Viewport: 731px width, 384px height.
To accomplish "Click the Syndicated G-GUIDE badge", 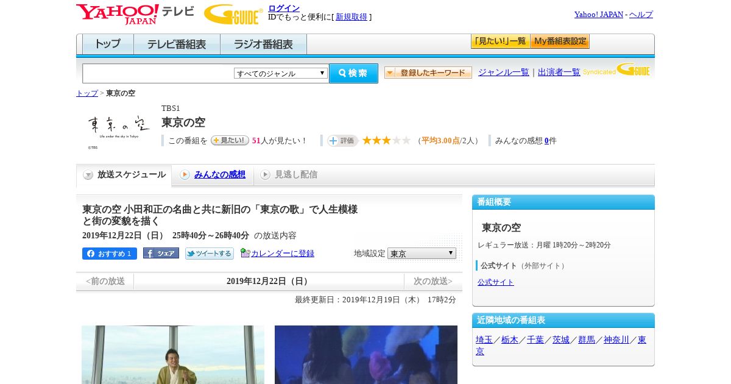I will coord(616,70).
